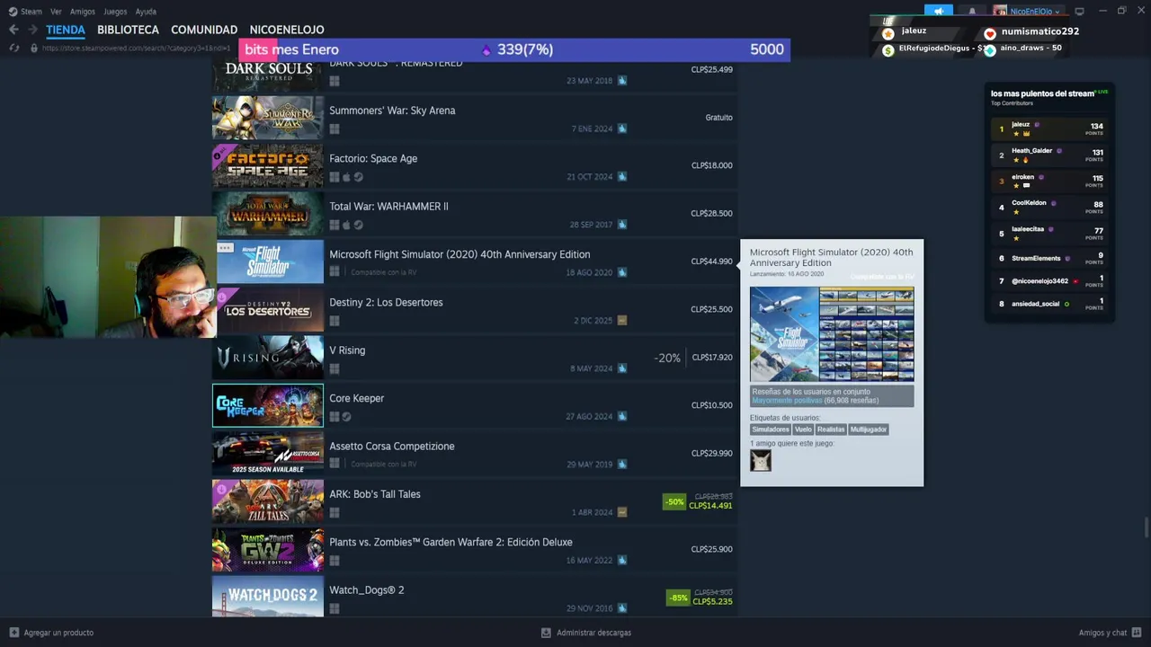Click the page's vertical scrollbar thumb
Viewport: 1151px width, 647px height.
(x=1146, y=527)
